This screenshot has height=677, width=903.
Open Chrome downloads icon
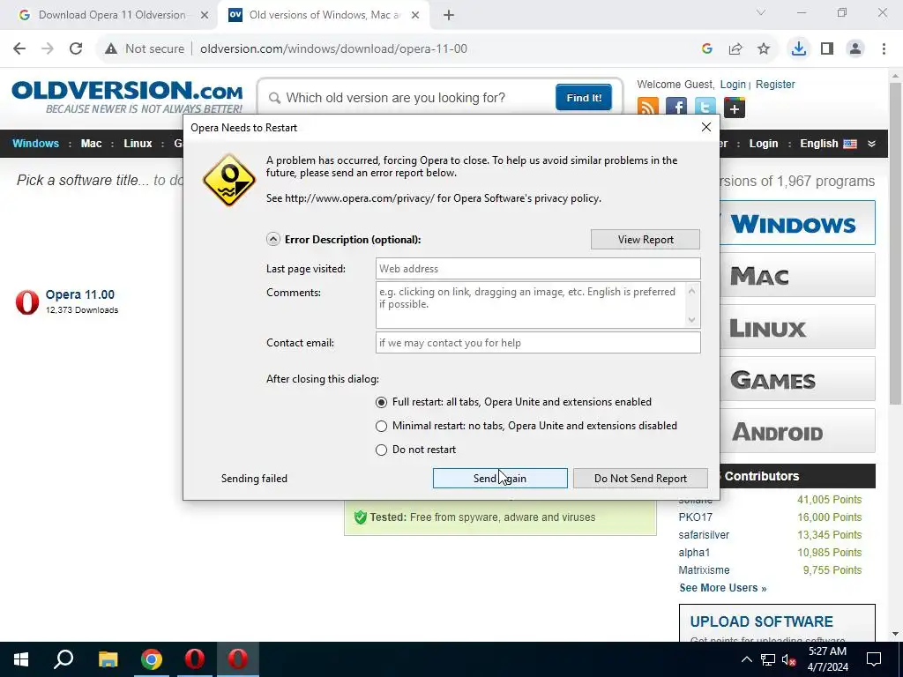(799, 49)
